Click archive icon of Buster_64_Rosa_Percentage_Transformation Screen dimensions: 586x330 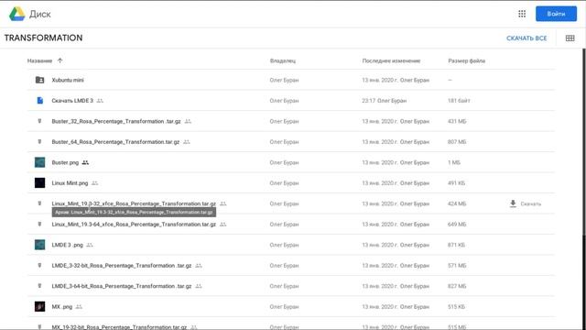39,142
